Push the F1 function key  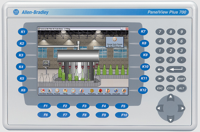(x=44, y=106)
